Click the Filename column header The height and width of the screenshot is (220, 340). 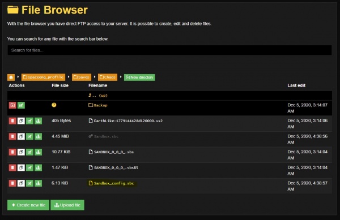[x=98, y=85]
